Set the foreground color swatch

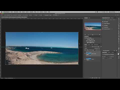tap(118, 54)
